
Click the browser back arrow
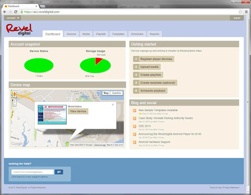[5, 12]
